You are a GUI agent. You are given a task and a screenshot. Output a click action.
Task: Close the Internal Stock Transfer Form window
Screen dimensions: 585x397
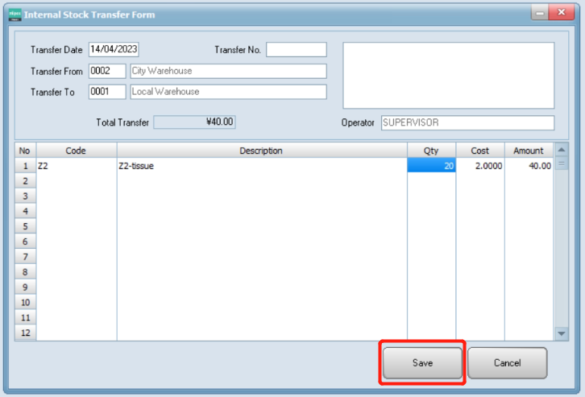click(x=560, y=13)
